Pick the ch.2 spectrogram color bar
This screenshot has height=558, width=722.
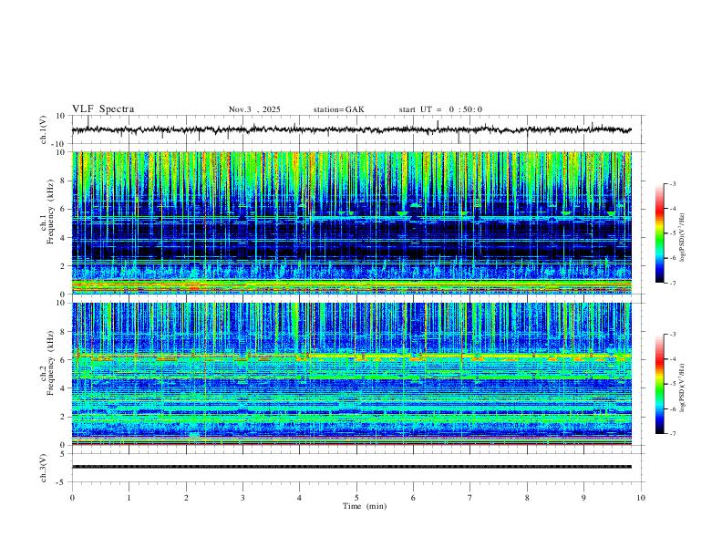click(659, 384)
